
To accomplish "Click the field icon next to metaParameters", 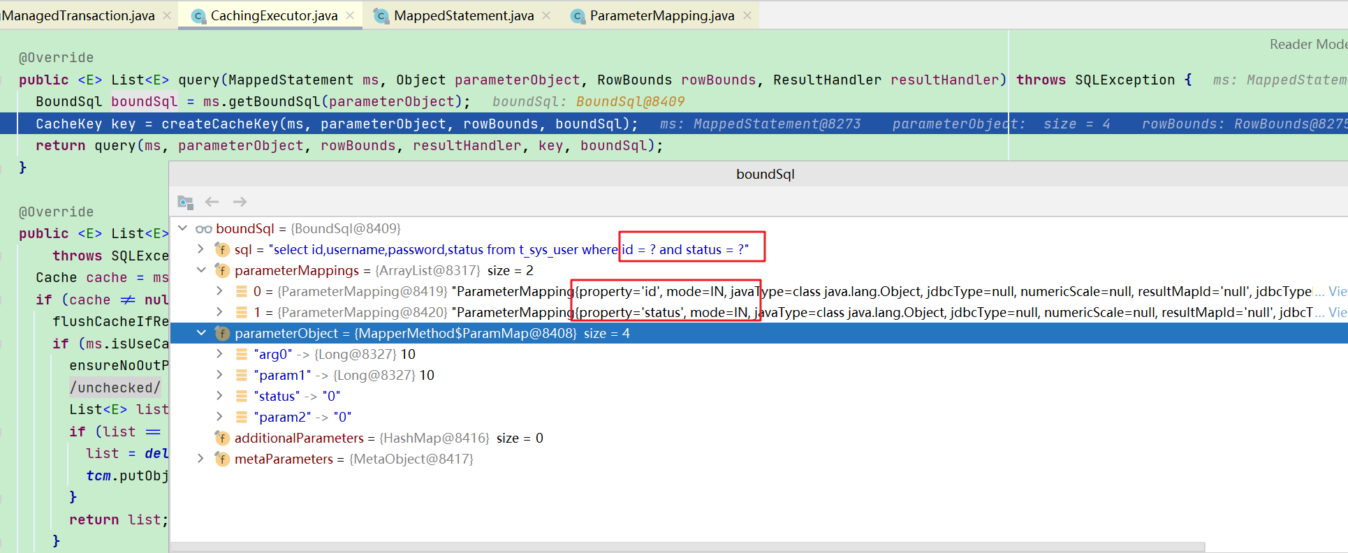I will click(222, 459).
